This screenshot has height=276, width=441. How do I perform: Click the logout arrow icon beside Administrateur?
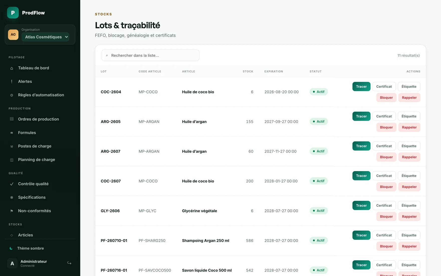click(69, 263)
